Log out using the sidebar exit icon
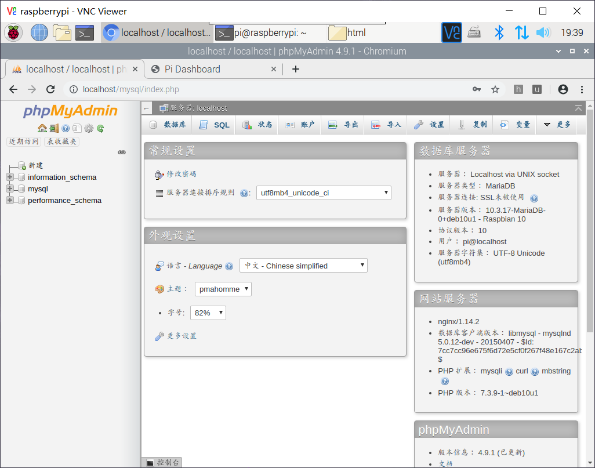This screenshot has height=468, width=595. point(54,128)
